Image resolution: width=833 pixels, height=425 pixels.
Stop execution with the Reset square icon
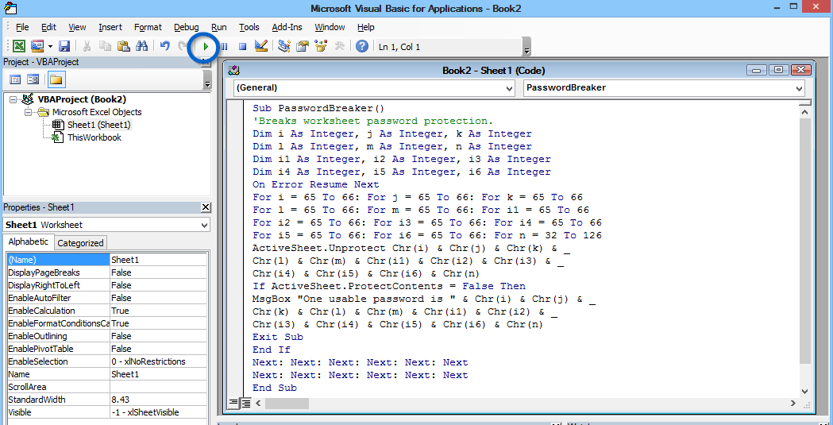point(242,47)
